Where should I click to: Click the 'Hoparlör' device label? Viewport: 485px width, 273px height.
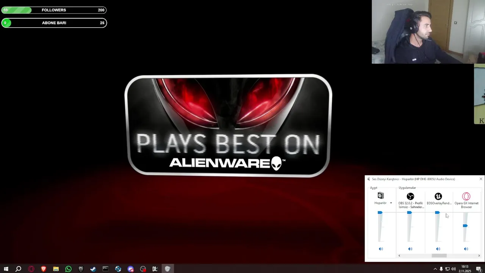[x=380, y=203]
